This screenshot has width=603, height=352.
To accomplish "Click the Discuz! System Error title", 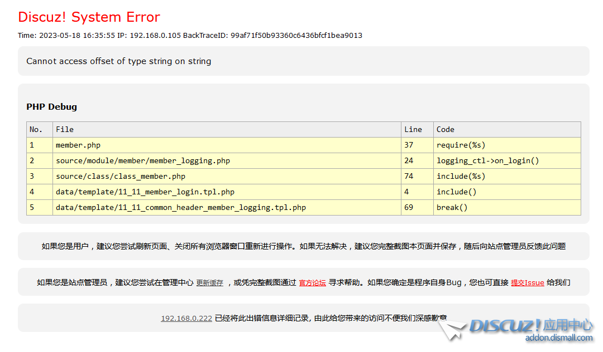I will coord(89,17).
